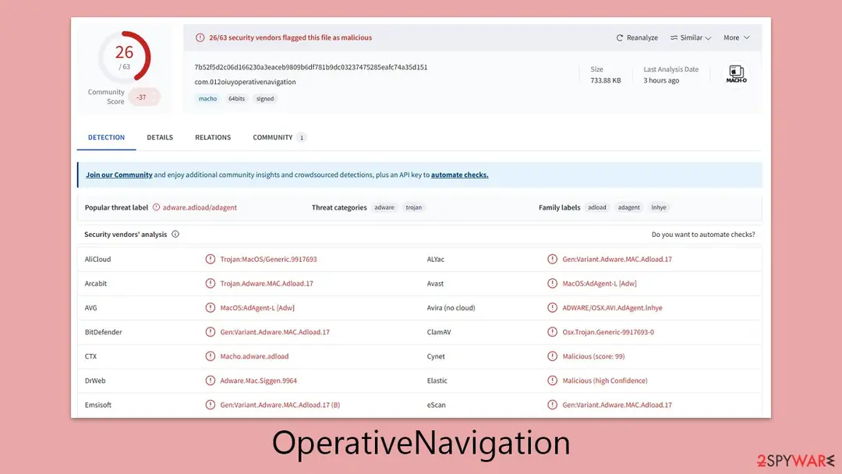Click Macho.adware.adload detection
This screenshot has width=842, height=474.
254,356
